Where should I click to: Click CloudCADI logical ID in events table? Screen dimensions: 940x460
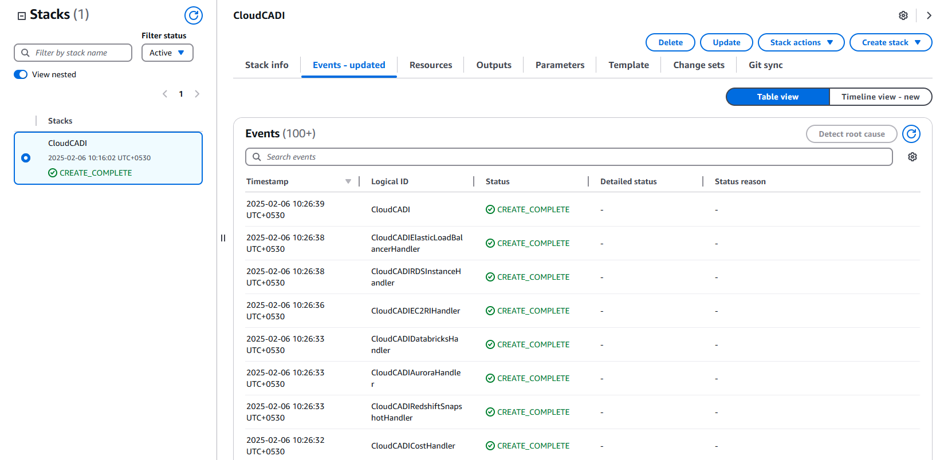tap(391, 209)
